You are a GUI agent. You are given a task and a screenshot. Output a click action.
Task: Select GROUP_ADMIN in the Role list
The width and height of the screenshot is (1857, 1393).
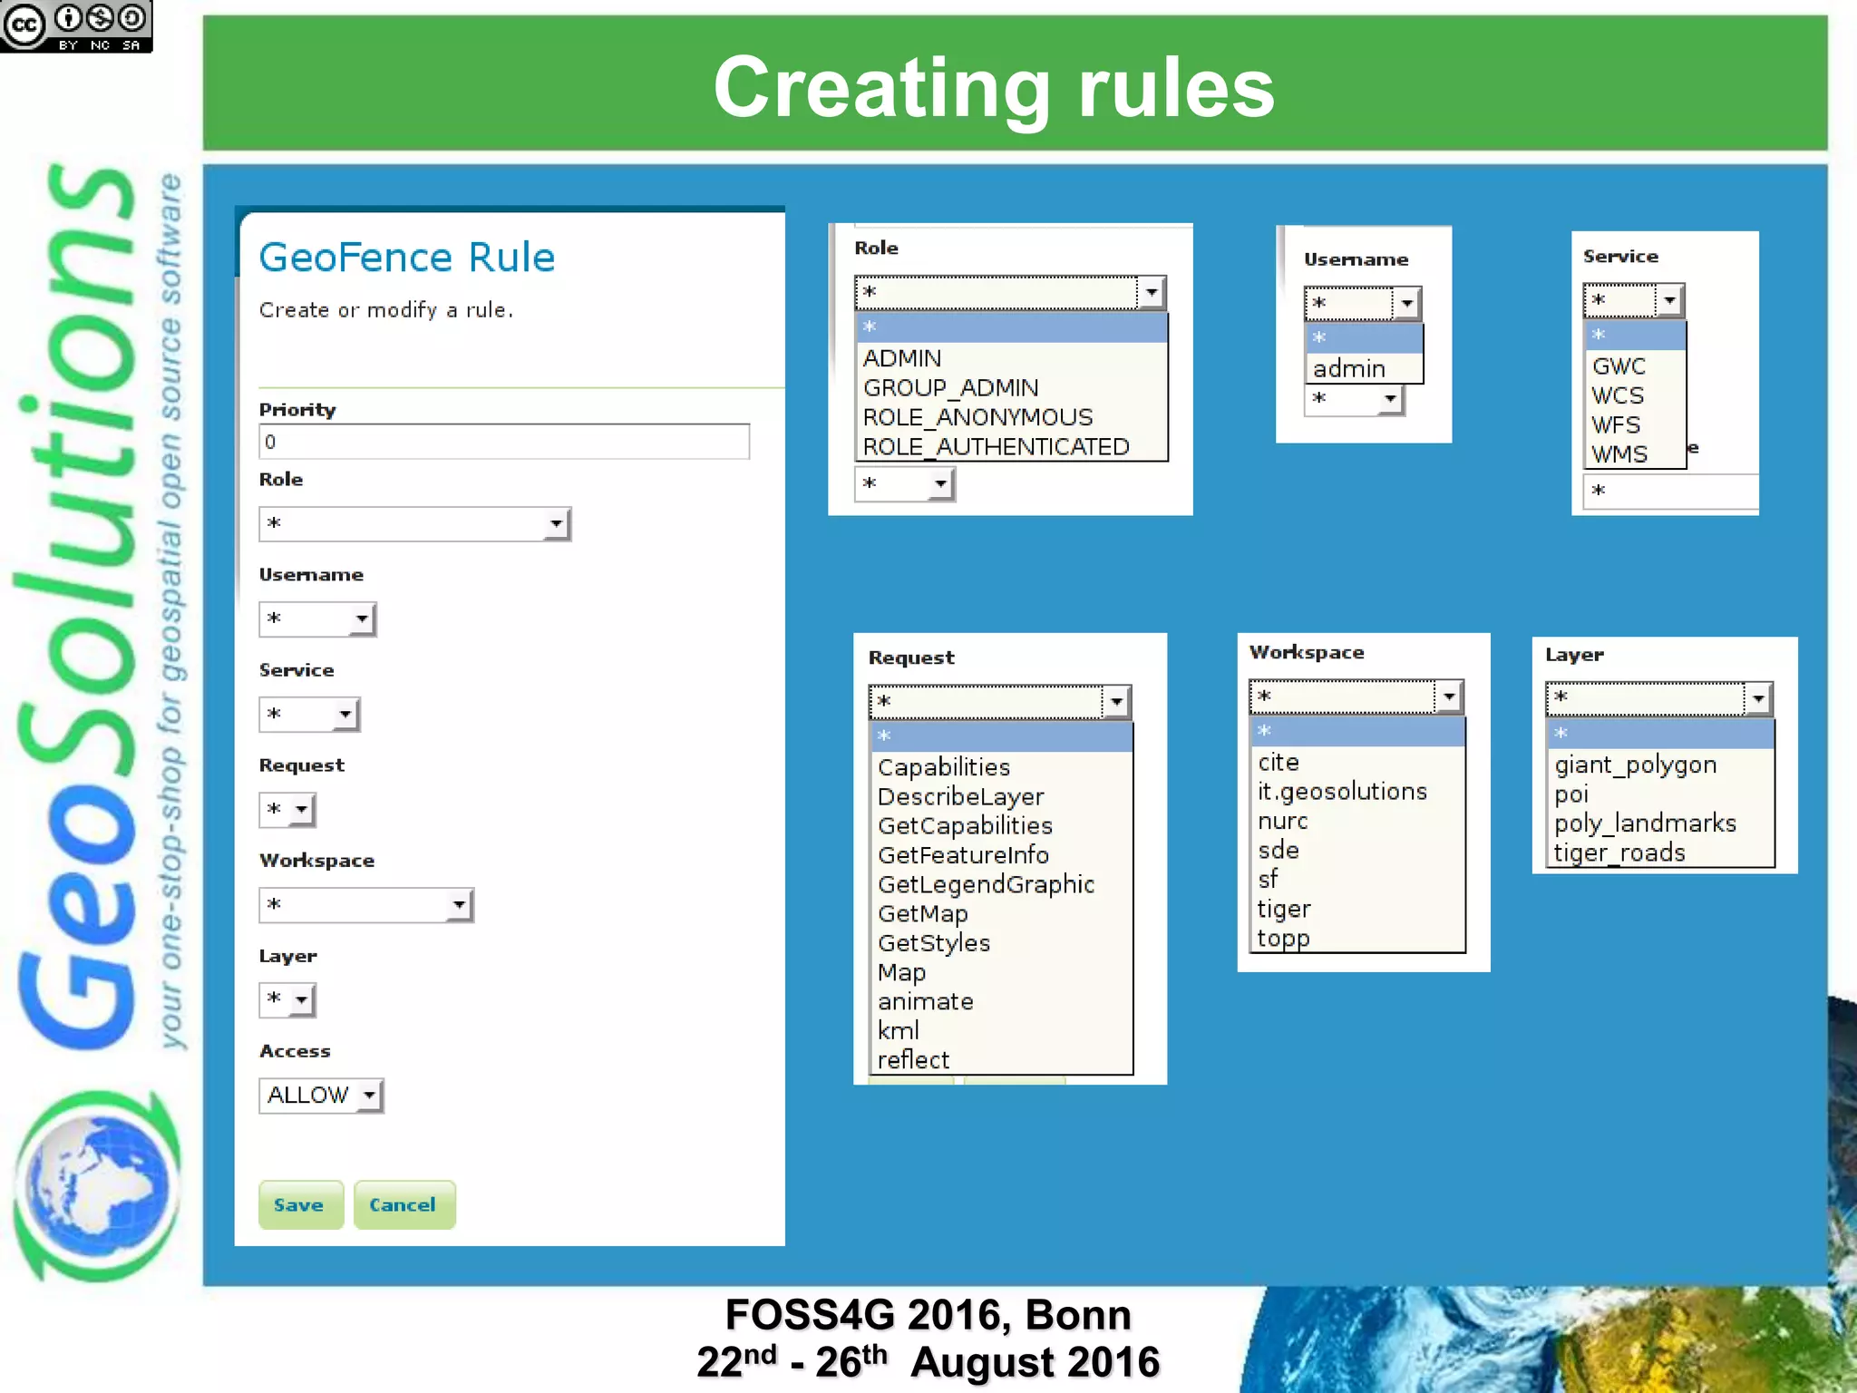point(1012,388)
